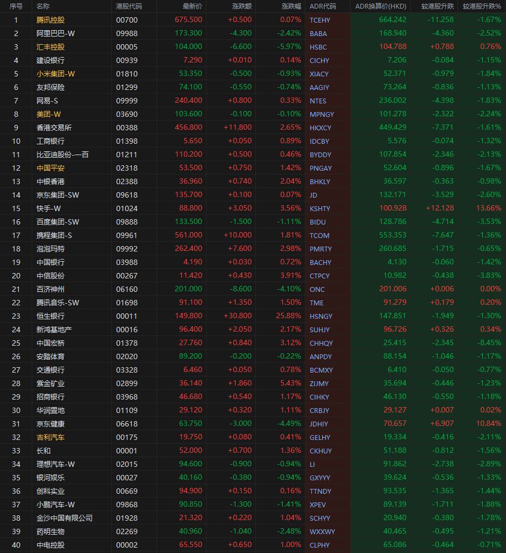Select stock name 吉利汽车
The image size is (506, 553).
(x=51, y=437)
